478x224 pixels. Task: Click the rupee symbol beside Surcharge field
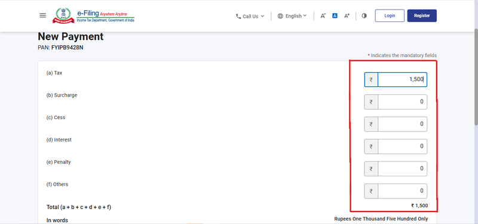pyautogui.click(x=371, y=102)
